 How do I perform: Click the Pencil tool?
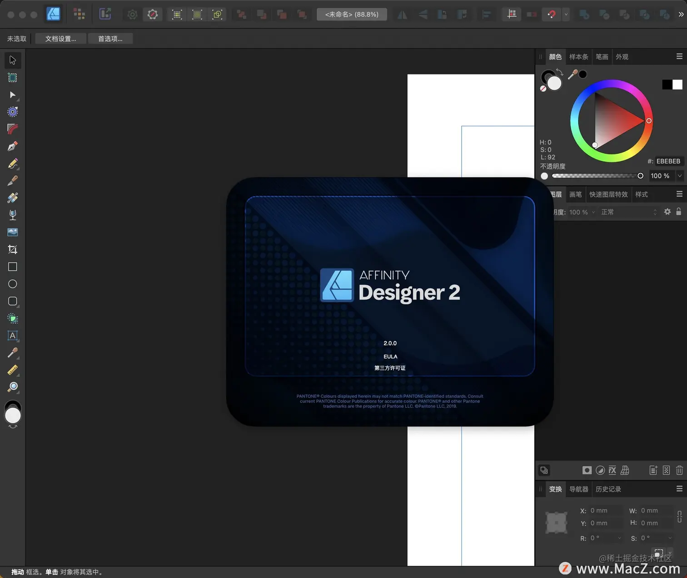13,163
